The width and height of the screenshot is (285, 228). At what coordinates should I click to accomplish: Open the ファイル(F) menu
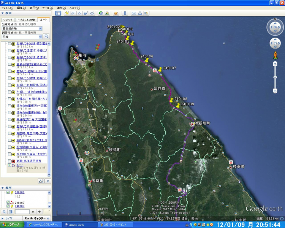(x=8, y=8)
